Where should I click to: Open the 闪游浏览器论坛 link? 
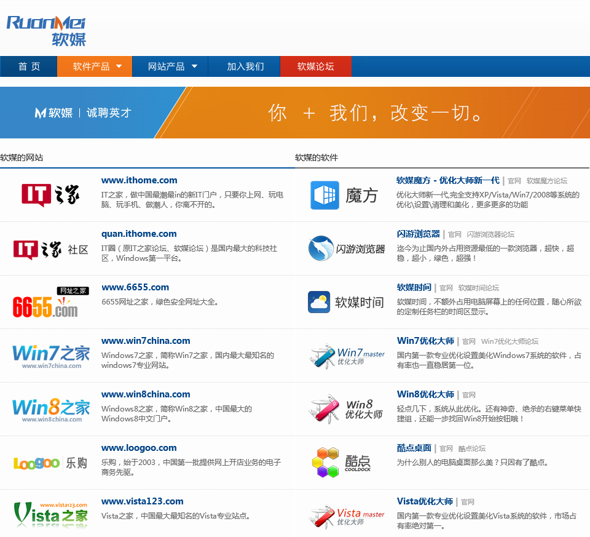pyautogui.click(x=490, y=234)
